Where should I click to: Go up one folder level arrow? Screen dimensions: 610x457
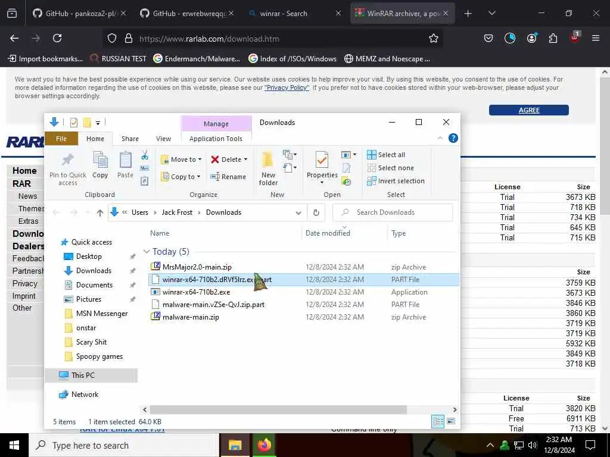coord(100,212)
